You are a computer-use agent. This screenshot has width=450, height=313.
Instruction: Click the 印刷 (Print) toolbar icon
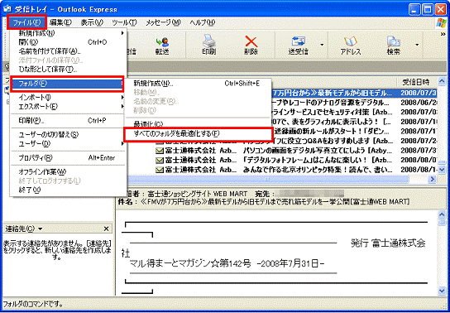[x=208, y=46]
